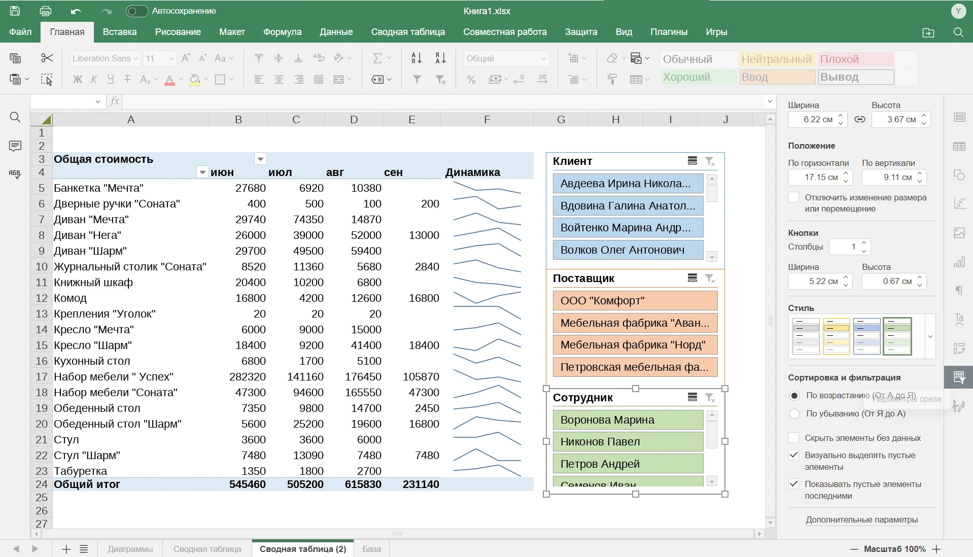This screenshot has width=973, height=557.
Task: Open the Общая стоимость pivot filter dropdown
Action: [x=260, y=159]
